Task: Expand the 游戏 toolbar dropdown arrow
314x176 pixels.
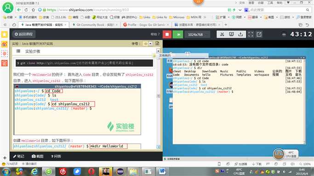Action: pyautogui.click(x=293, y=17)
